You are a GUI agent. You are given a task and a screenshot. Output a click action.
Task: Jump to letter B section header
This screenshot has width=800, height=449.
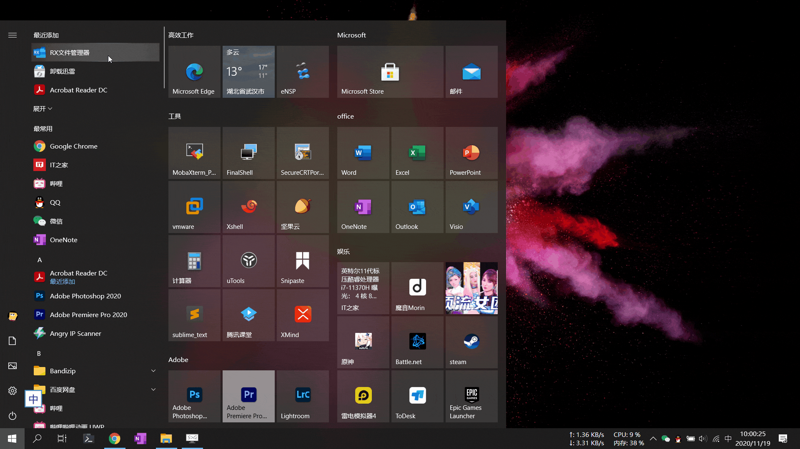(x=39, y=353)
